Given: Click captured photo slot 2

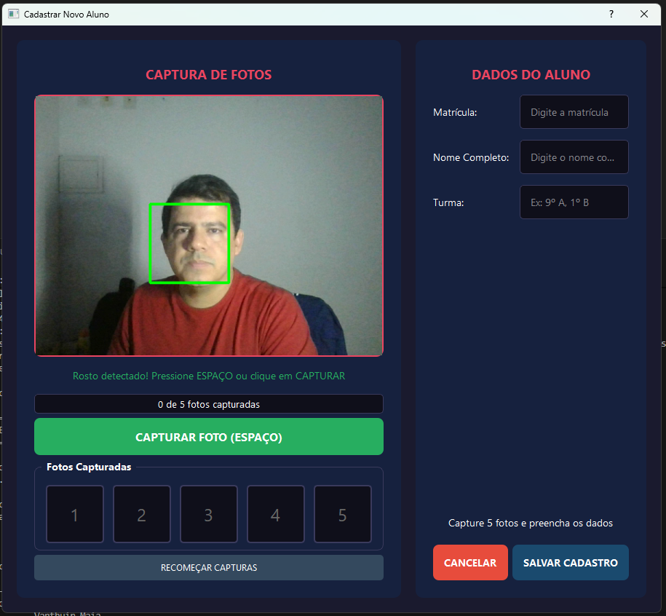Looking at the screenshot, I should coord(142,515).
